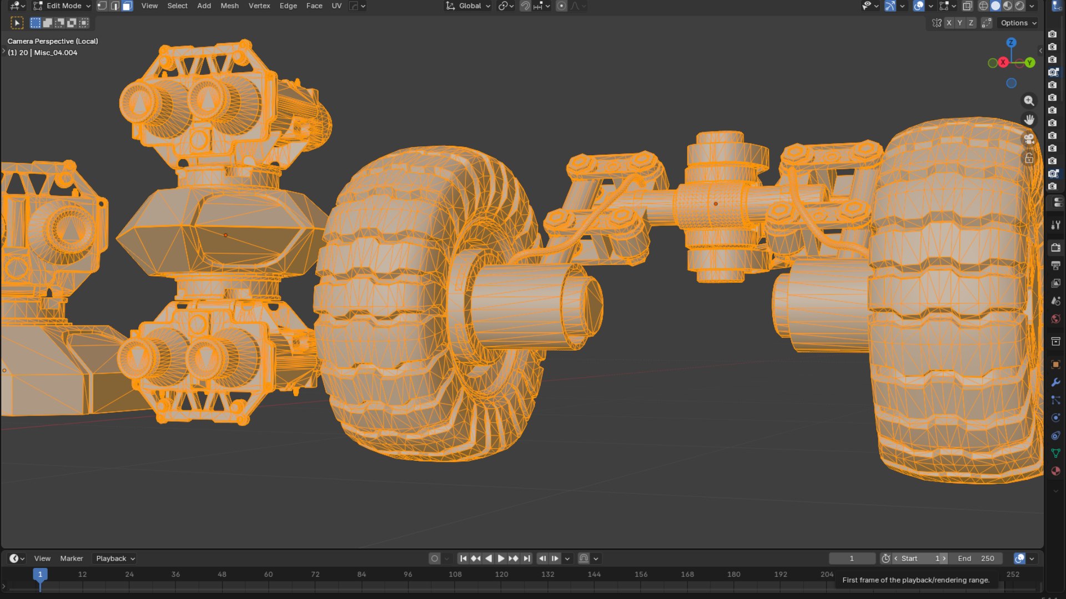Toggle gizmo visibility button
This screenshot has height=599, width=1066.
pos(890,6)
